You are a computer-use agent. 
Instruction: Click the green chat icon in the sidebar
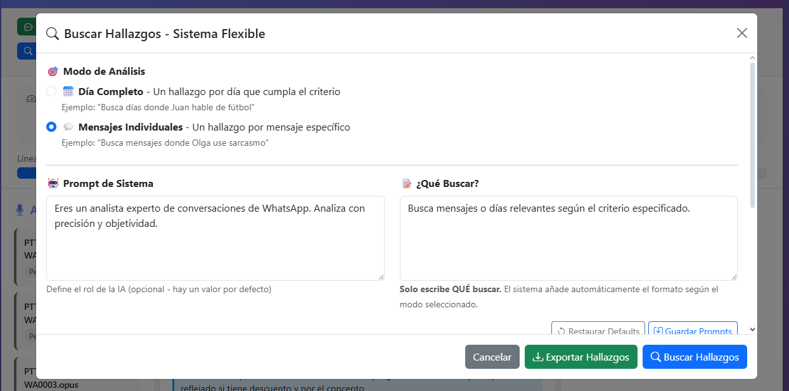point(27,27)
